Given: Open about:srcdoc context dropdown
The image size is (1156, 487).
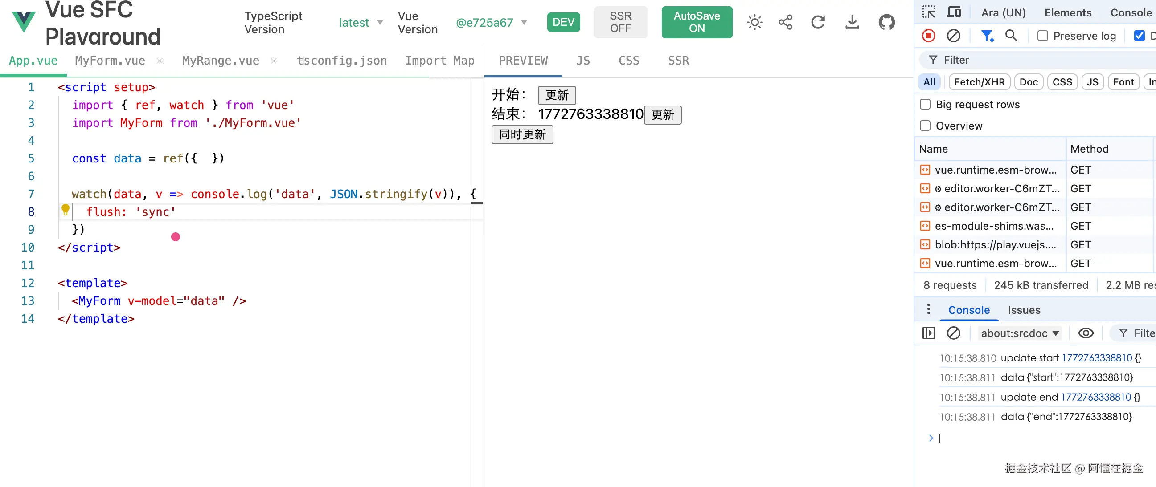Looking at the screenshot, I should (1020, 333).
